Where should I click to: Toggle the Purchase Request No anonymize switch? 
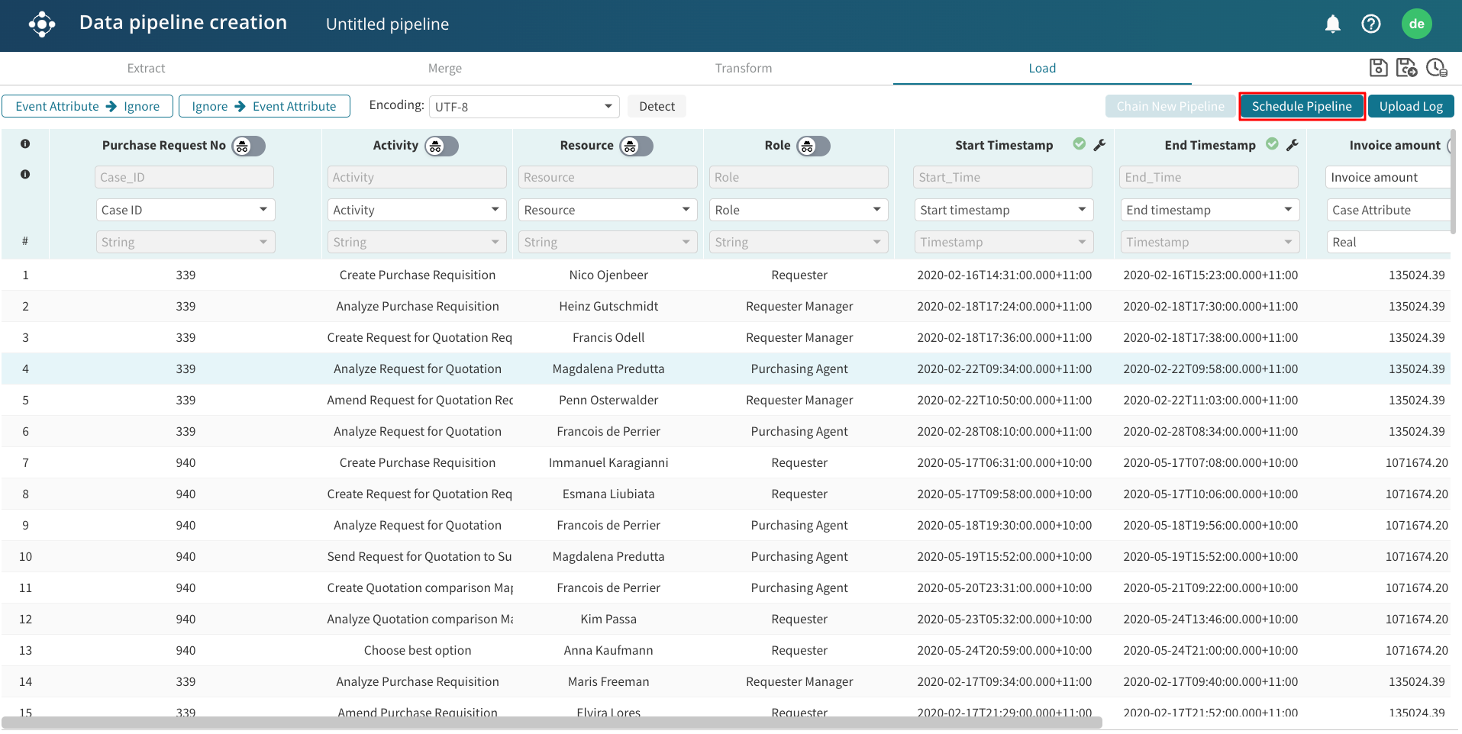248,146
